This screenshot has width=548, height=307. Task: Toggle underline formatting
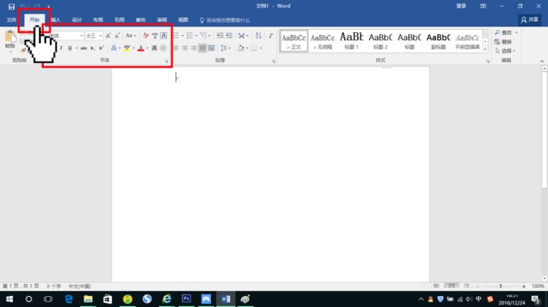coord(70,48)
